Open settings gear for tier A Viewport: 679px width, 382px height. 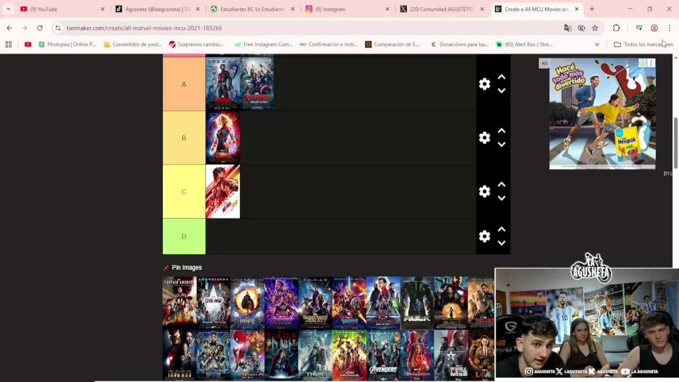click(484, 84)
